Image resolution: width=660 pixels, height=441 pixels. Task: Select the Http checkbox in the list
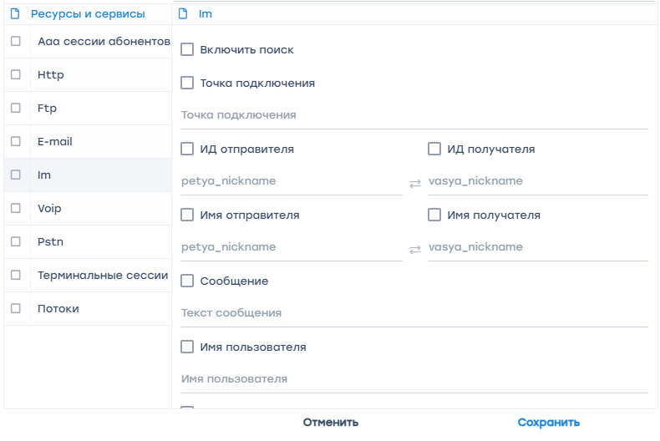pos(16,74)
